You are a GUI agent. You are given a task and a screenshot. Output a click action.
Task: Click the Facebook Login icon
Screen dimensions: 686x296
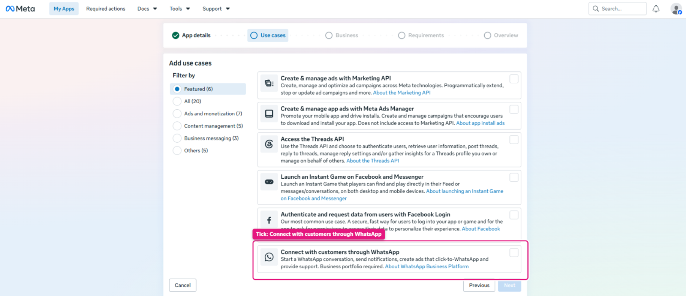[x=269, y=220]
